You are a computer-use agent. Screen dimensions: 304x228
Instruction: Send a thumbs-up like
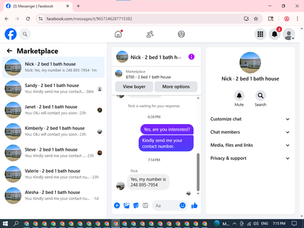click(x=195, y=206)
